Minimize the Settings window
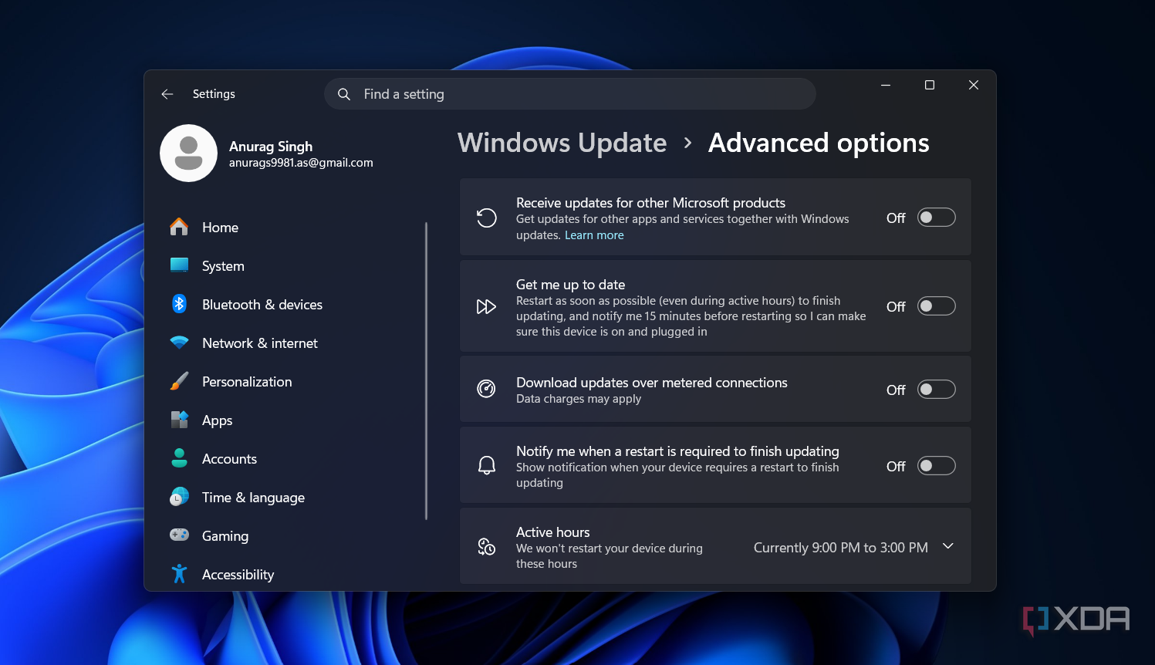Viewport: 1155px width, 665px height. tap(886, 85)
